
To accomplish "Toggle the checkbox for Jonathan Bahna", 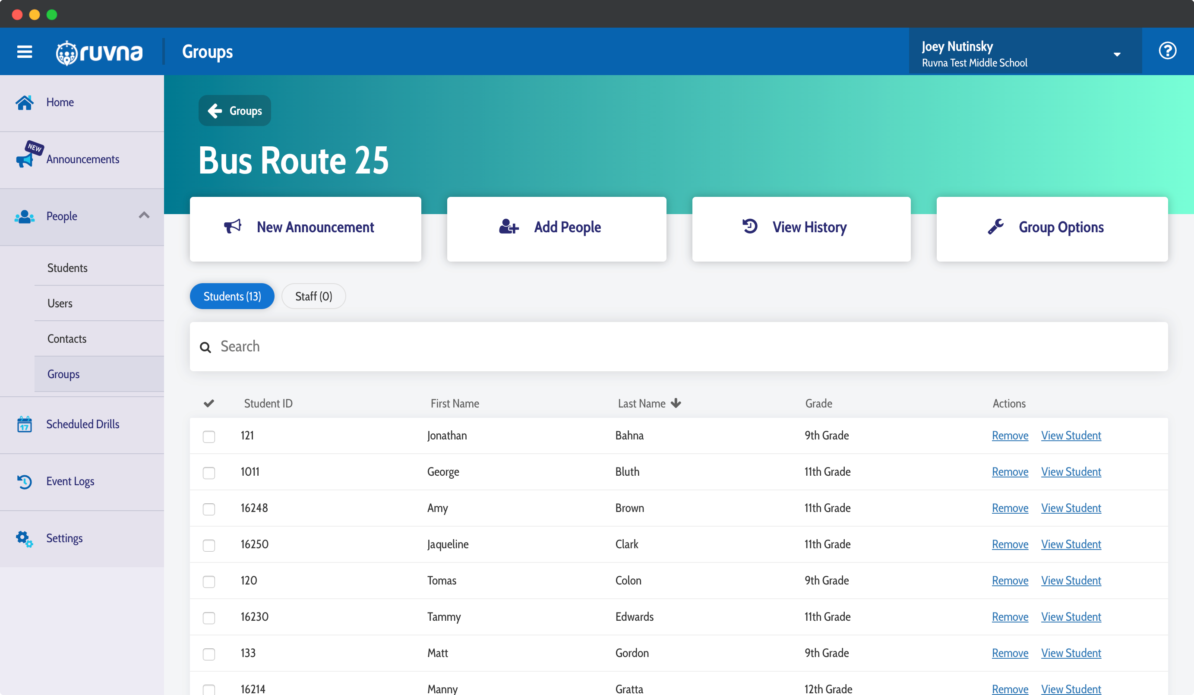I will pyautogui.click(x=209, y=436).
